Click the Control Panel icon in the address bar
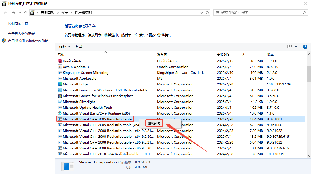Viewport: 311px width, 174px height. [32, 13]
